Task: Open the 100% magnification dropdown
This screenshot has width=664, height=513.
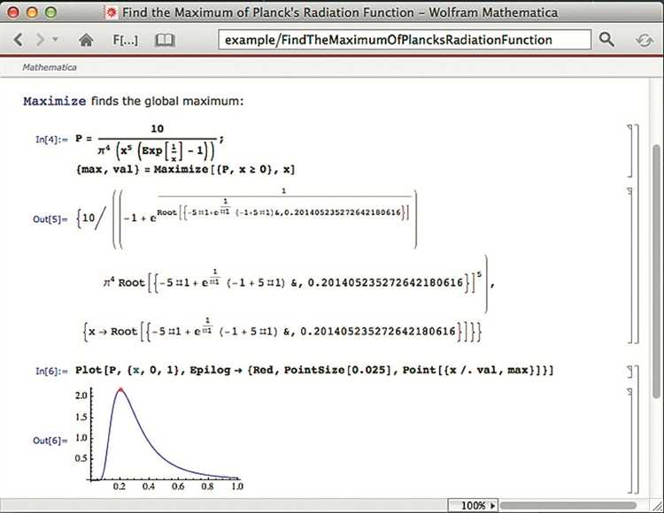Action: click(473, 506)
